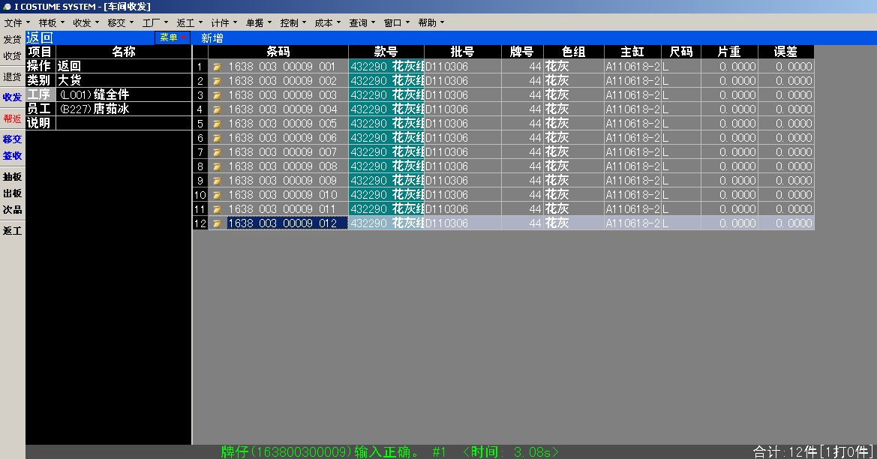Click row 4 barcode icon
The height and width of the screenshot is (459, 877).
[217, 109]
